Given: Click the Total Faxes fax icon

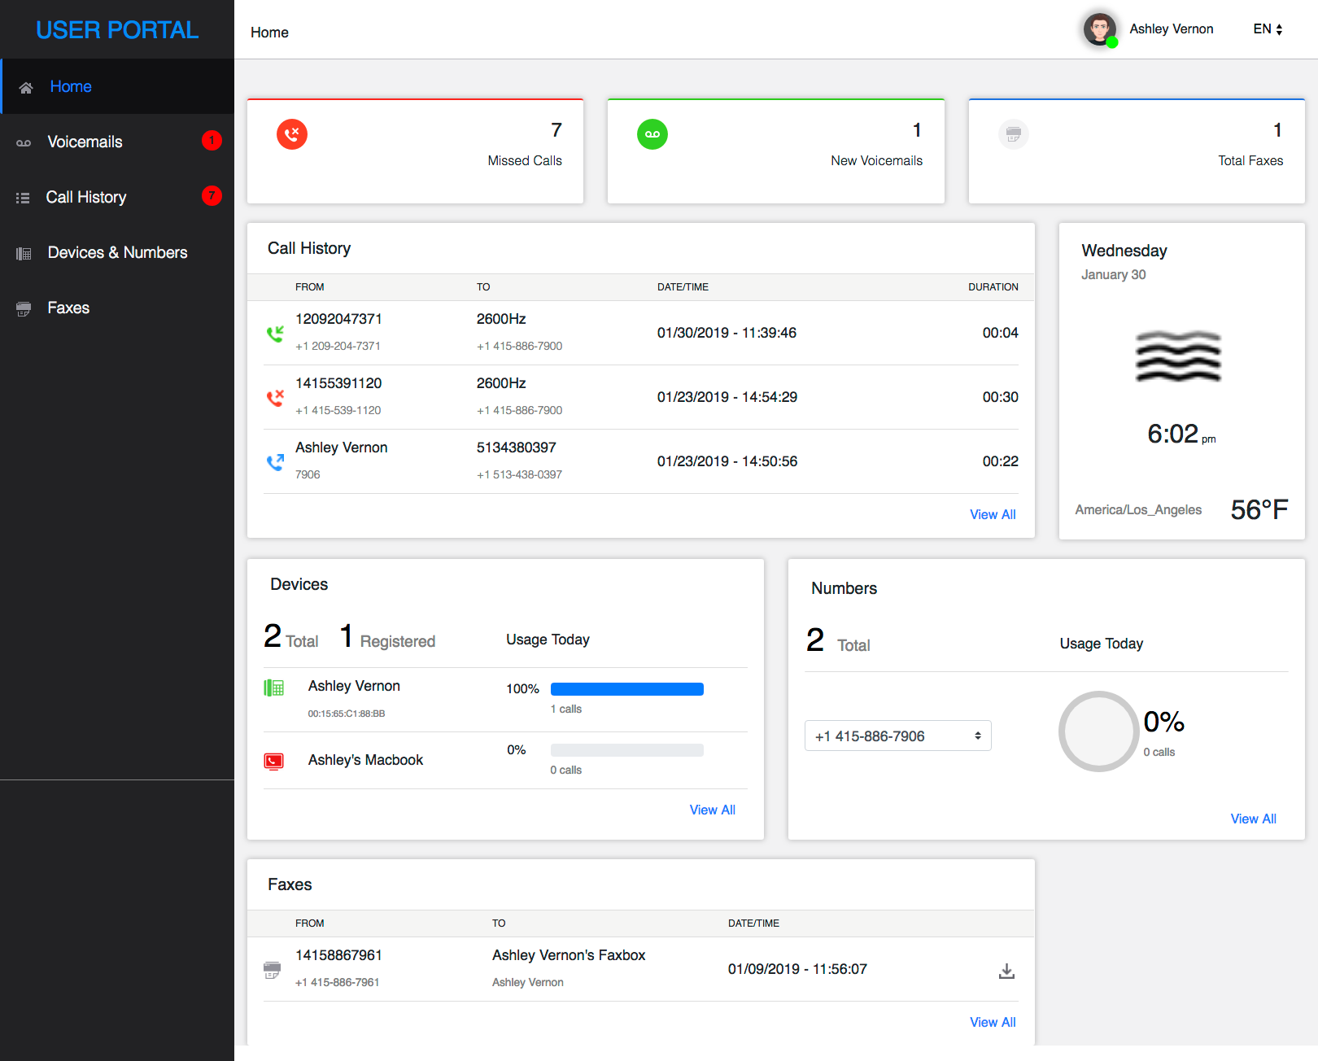Looking at the screenshot, I should pos(1013,134).
